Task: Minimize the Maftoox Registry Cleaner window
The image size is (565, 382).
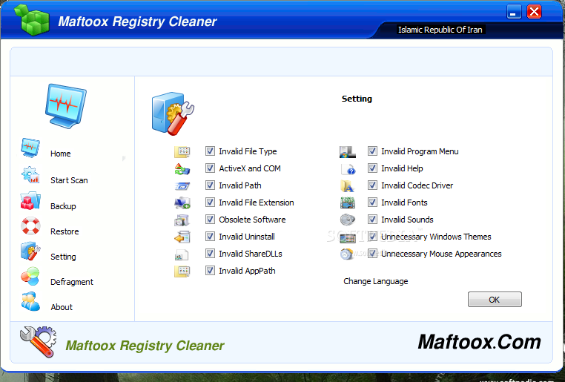Action: tap(514, 12)
